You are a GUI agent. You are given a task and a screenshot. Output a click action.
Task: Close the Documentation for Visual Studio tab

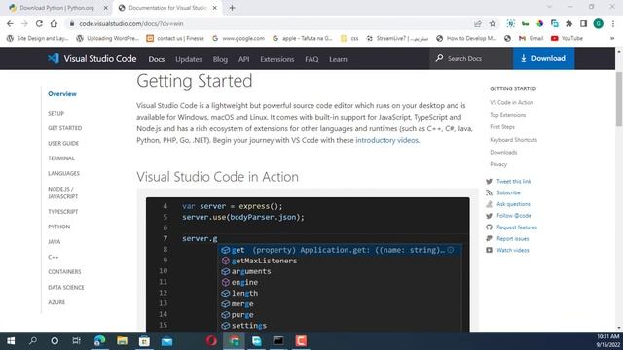(x=214, y=8)
